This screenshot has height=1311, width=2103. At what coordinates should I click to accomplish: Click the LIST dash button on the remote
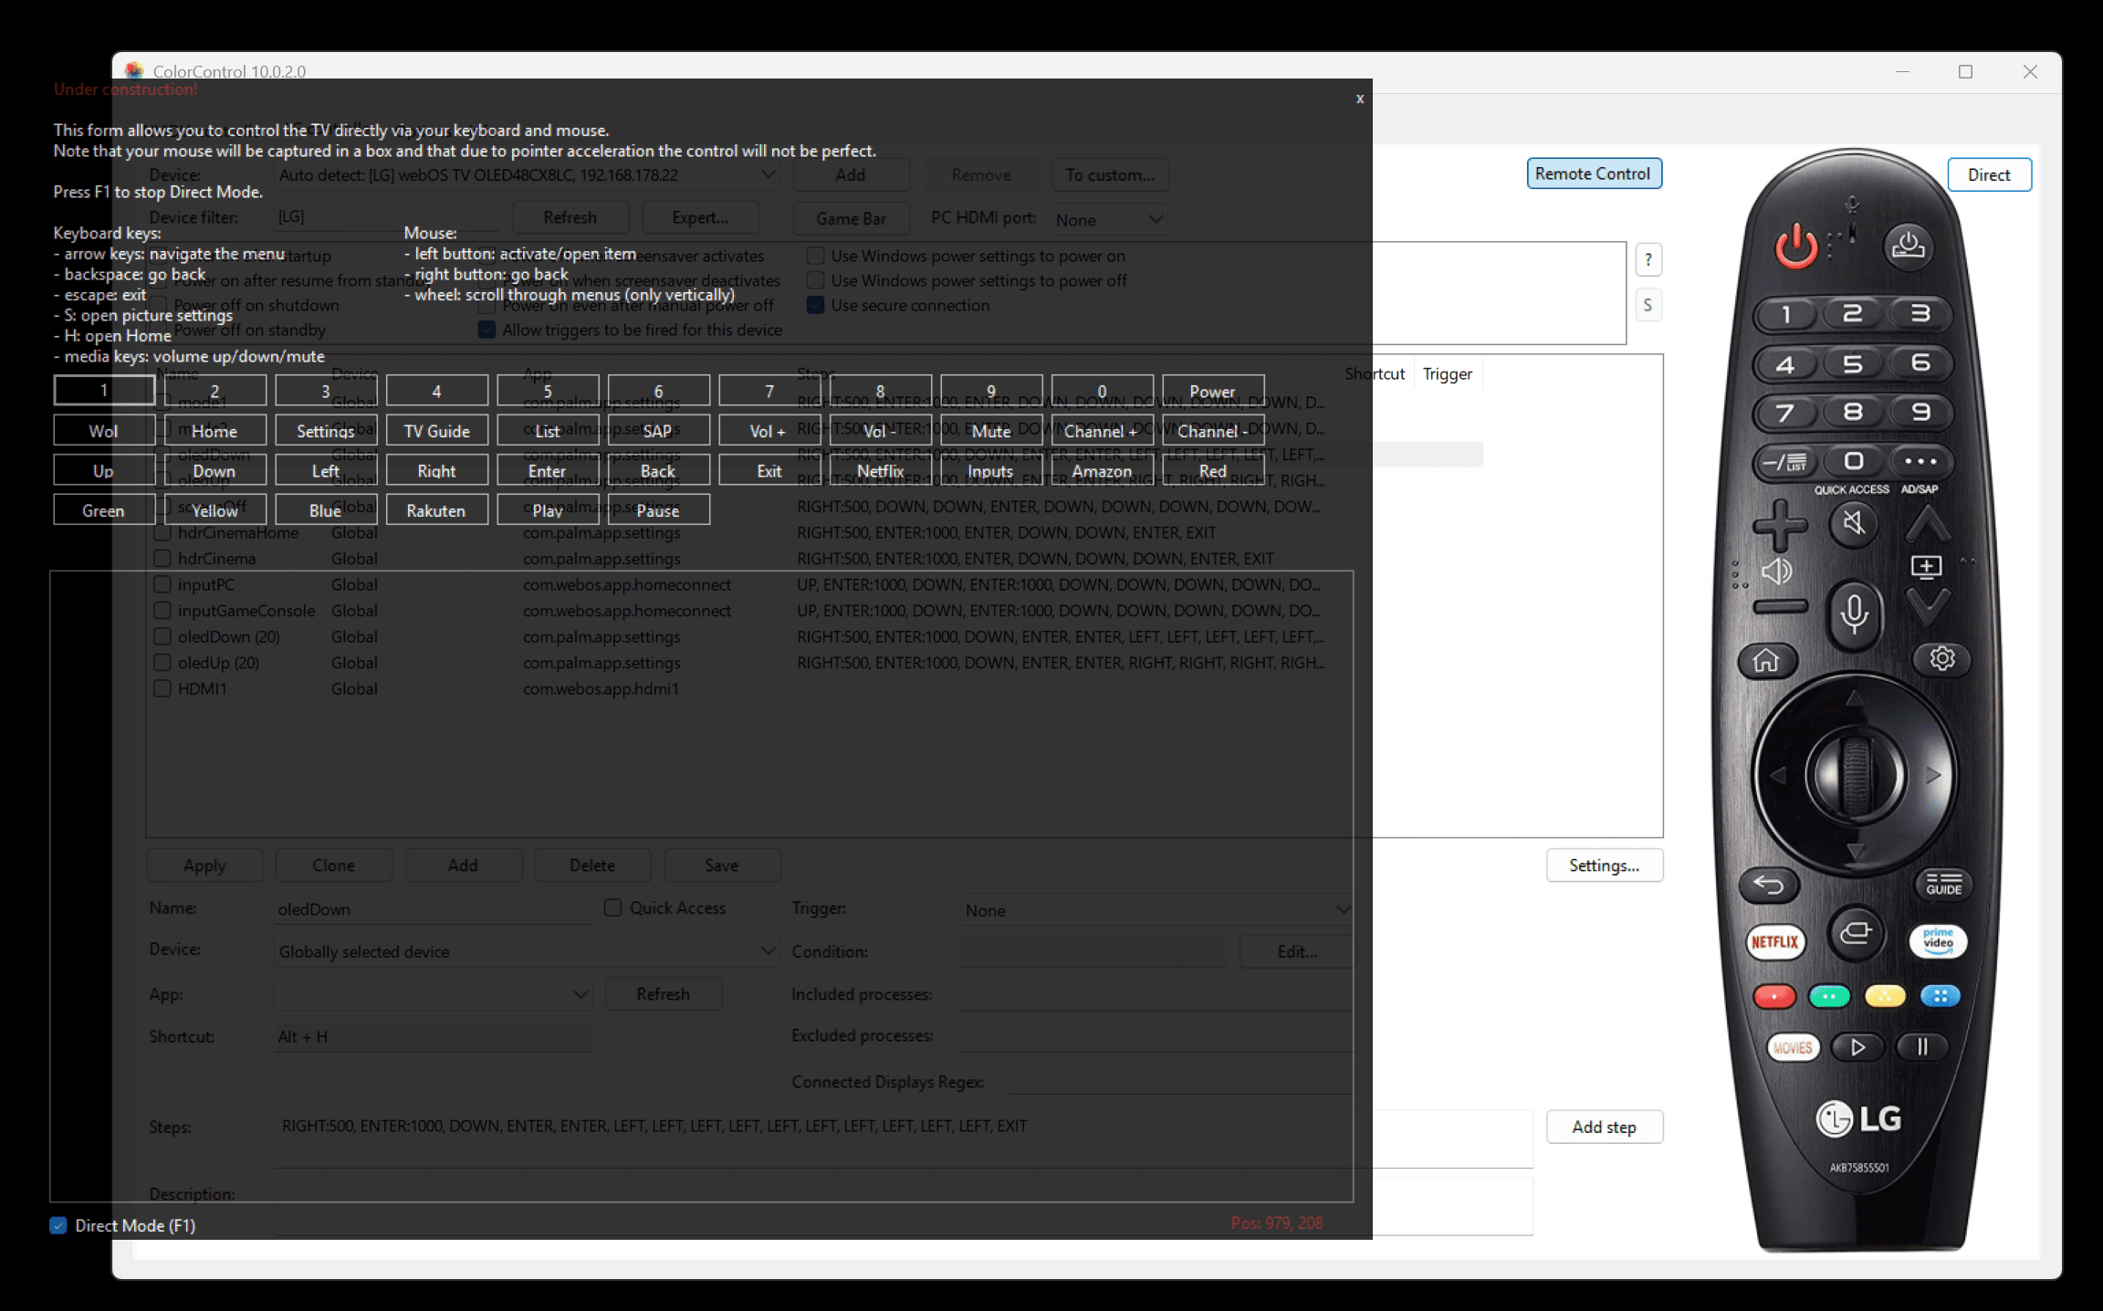click(1785, 462)
